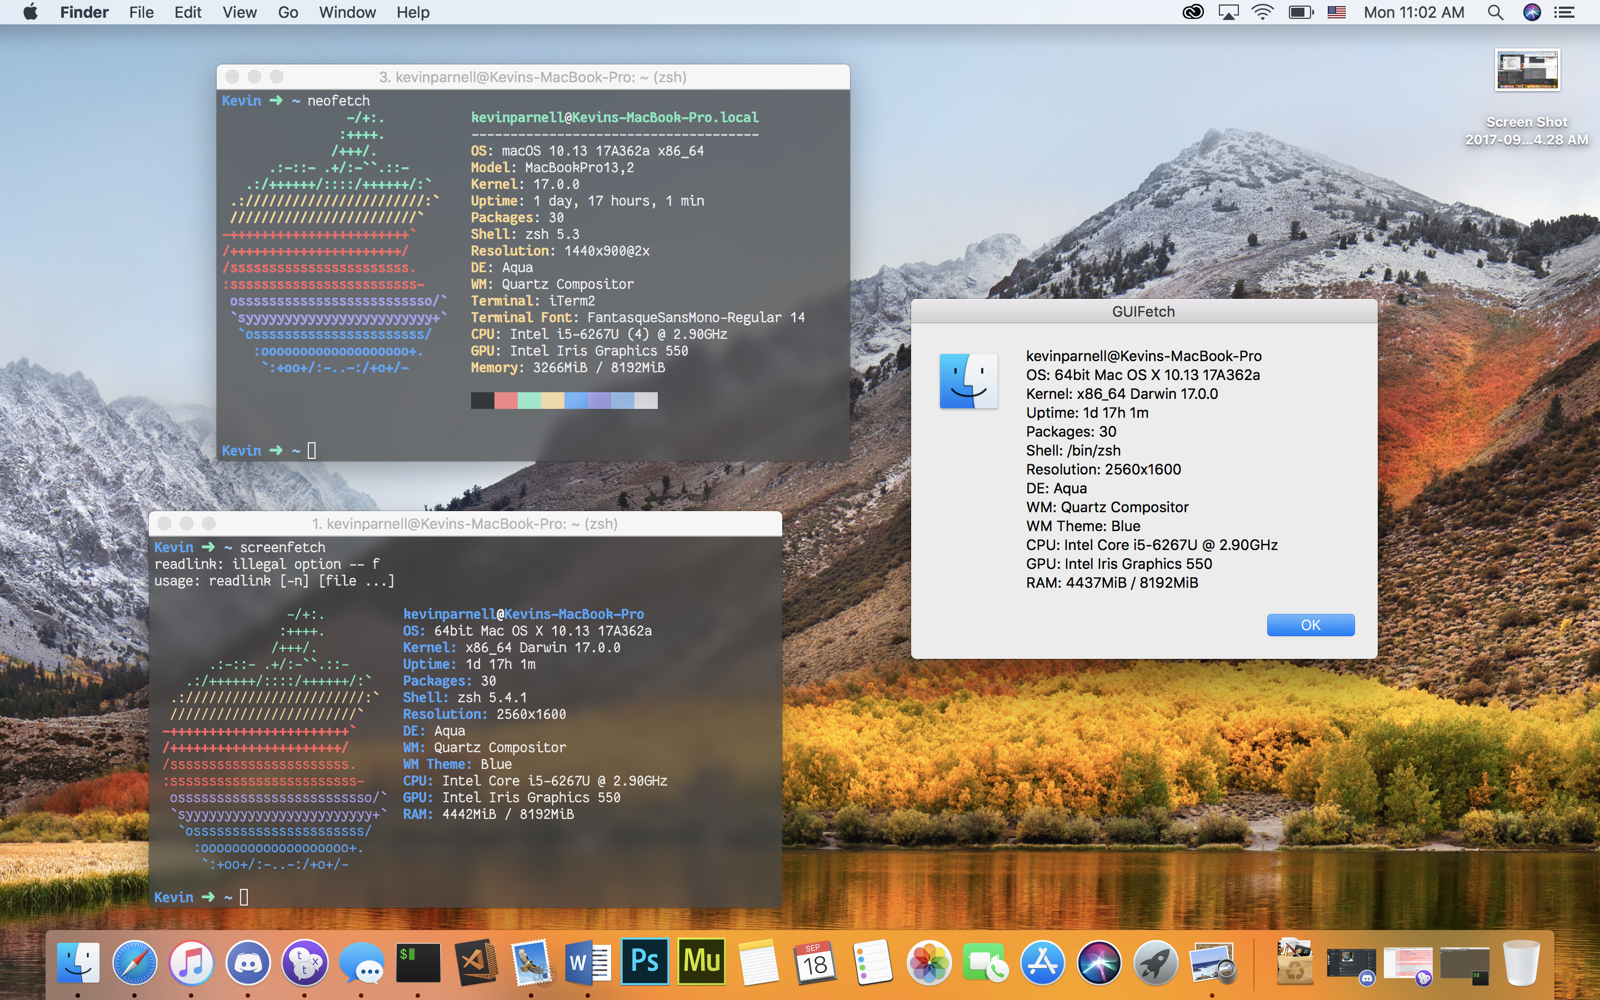Activate Siri from the menu bar

pyautogui.click(x=1532, y=12)
